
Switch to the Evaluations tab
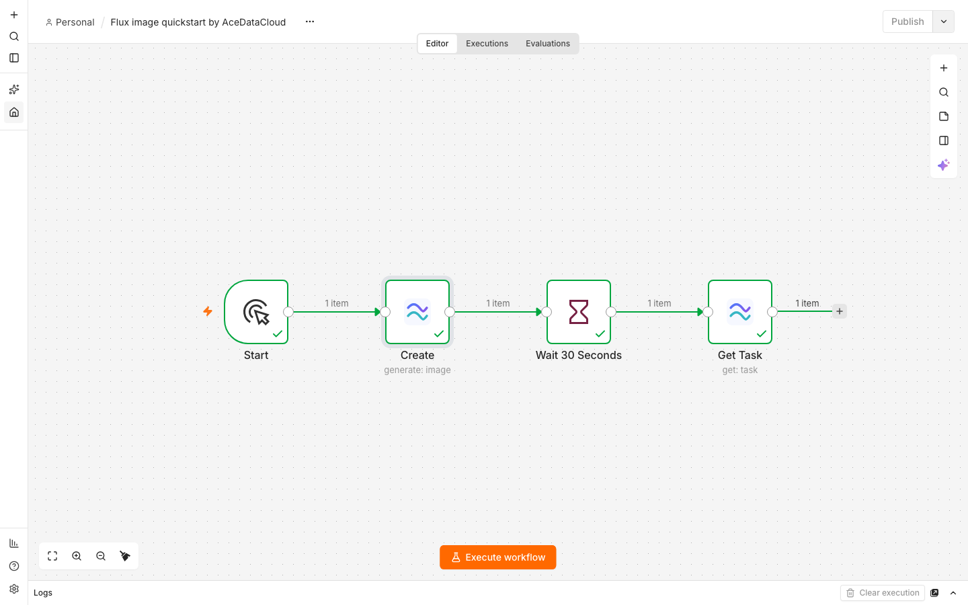(548, 44)
